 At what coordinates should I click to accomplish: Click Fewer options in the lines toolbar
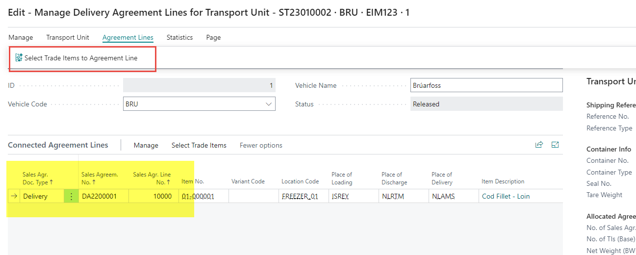261,145
